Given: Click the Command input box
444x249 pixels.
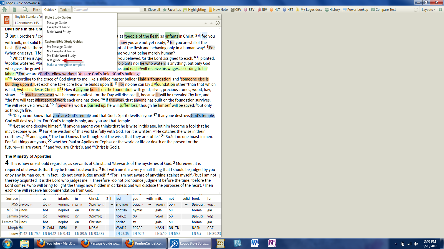Looking at the screenshot, I should [x=106, y=10].
